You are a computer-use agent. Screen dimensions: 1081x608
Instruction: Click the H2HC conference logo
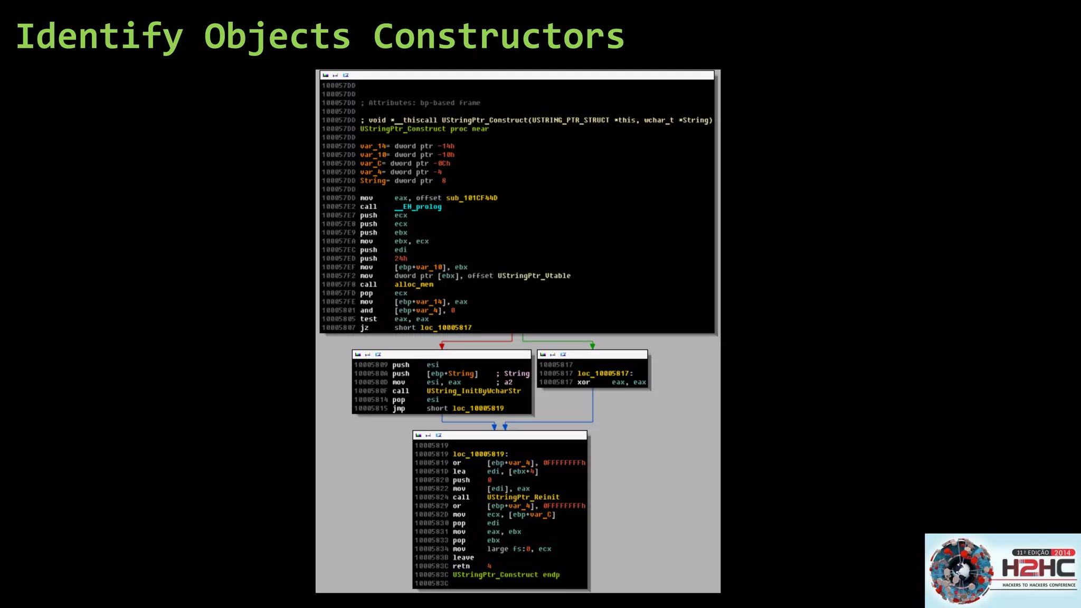[x=1002, y=571]
